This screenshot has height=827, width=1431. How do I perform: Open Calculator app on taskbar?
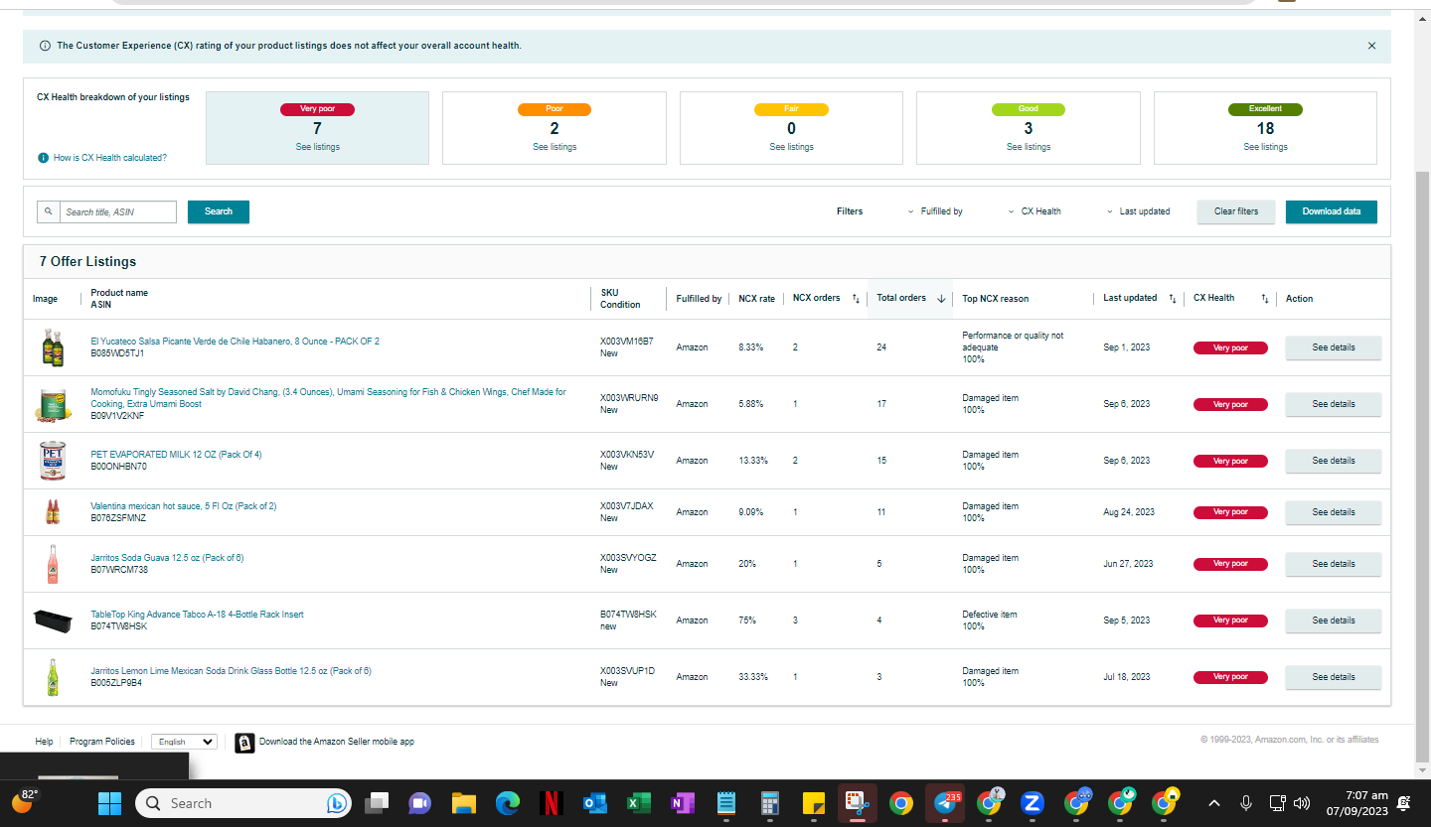[x=770, y=803]
